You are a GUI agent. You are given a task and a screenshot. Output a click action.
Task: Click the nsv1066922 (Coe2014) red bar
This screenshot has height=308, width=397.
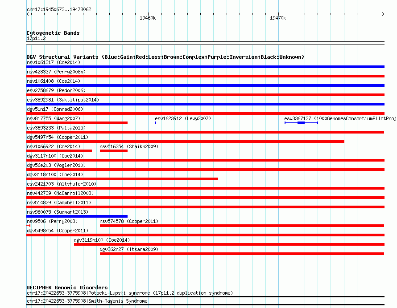(x=59, y=151)
